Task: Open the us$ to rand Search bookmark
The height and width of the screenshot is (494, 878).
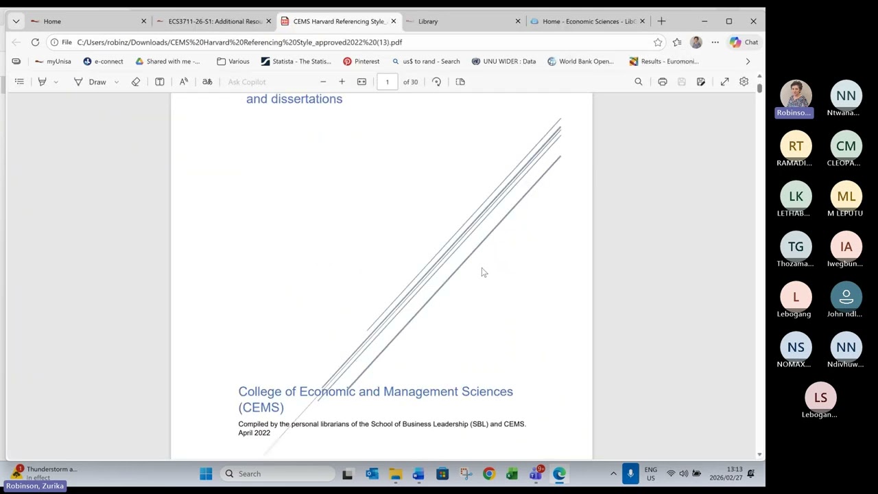Action: click(425, 61)
